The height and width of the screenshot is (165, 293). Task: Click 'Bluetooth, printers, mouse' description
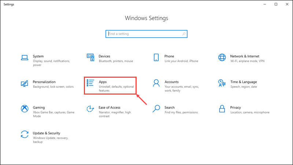point(116,61)
